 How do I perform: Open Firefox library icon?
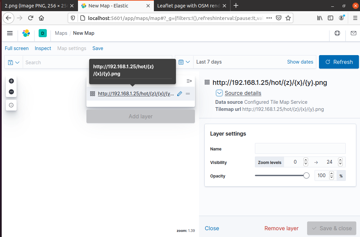click(320, 18)
